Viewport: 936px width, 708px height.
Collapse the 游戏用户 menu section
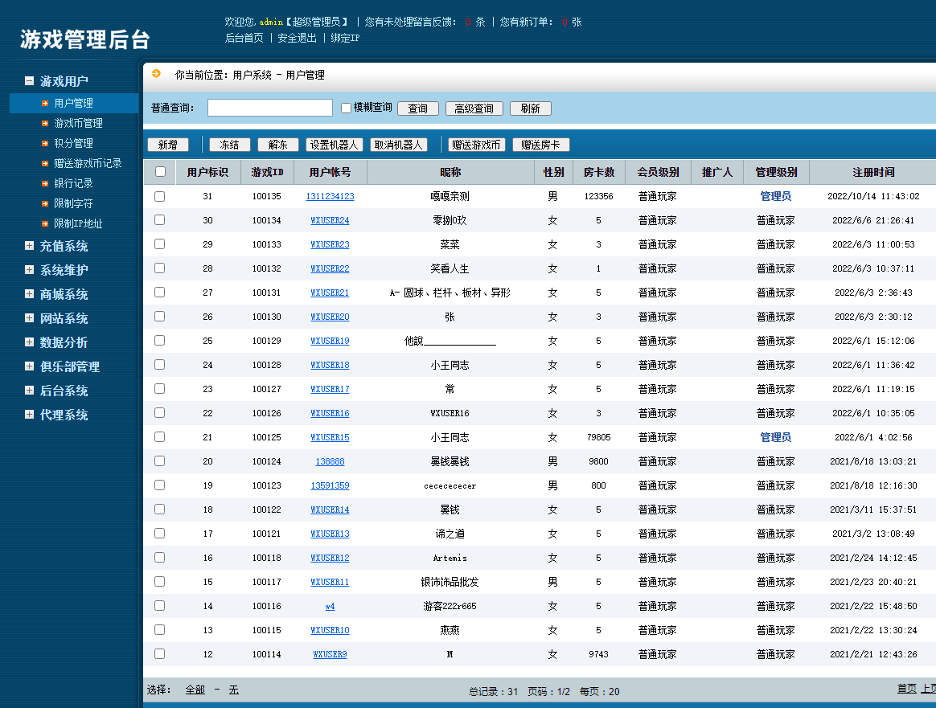[x=29, y=80]
